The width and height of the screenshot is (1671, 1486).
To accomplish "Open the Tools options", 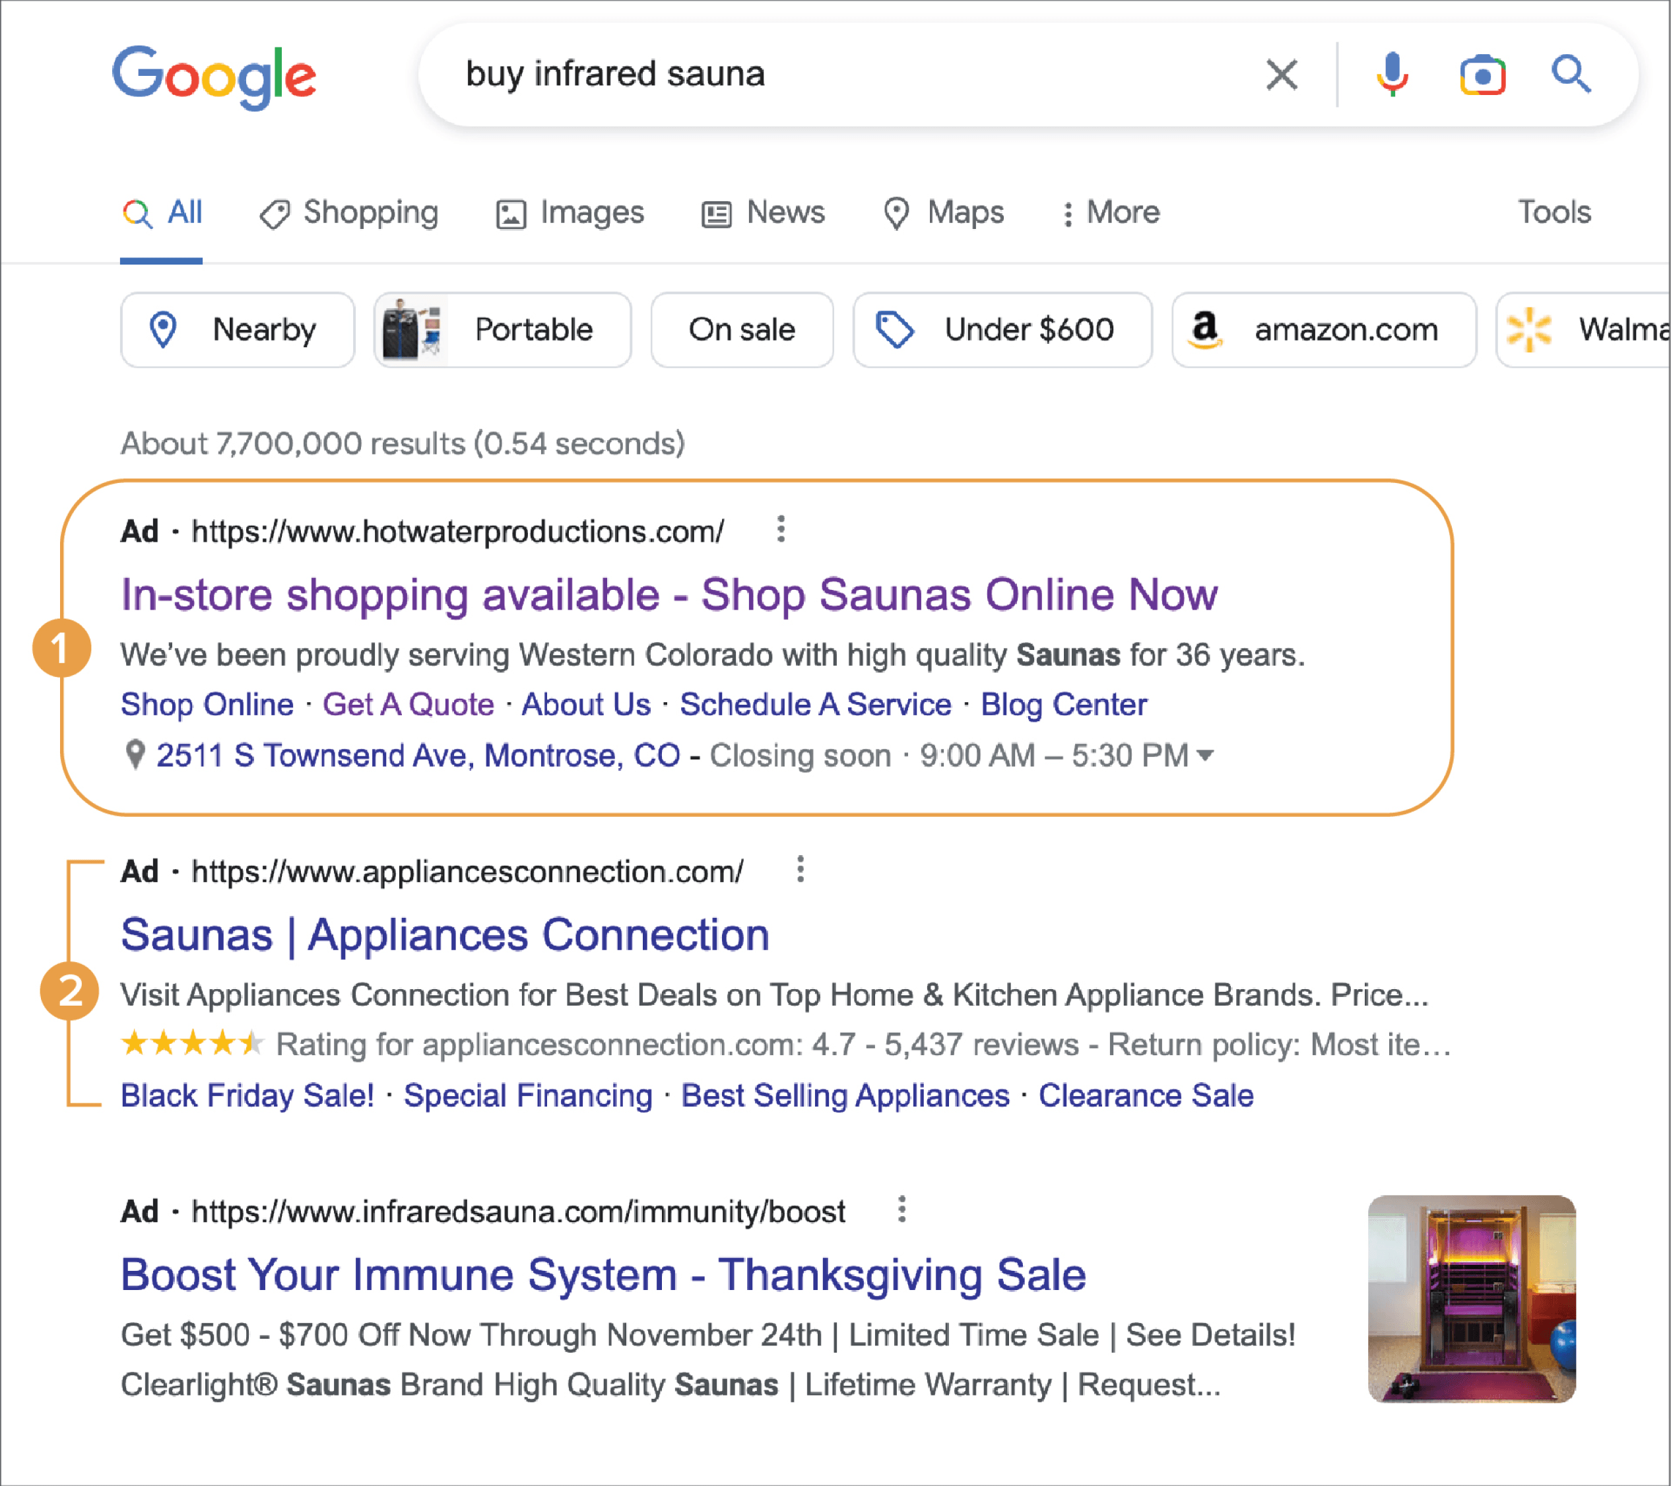I will 1554,212.
